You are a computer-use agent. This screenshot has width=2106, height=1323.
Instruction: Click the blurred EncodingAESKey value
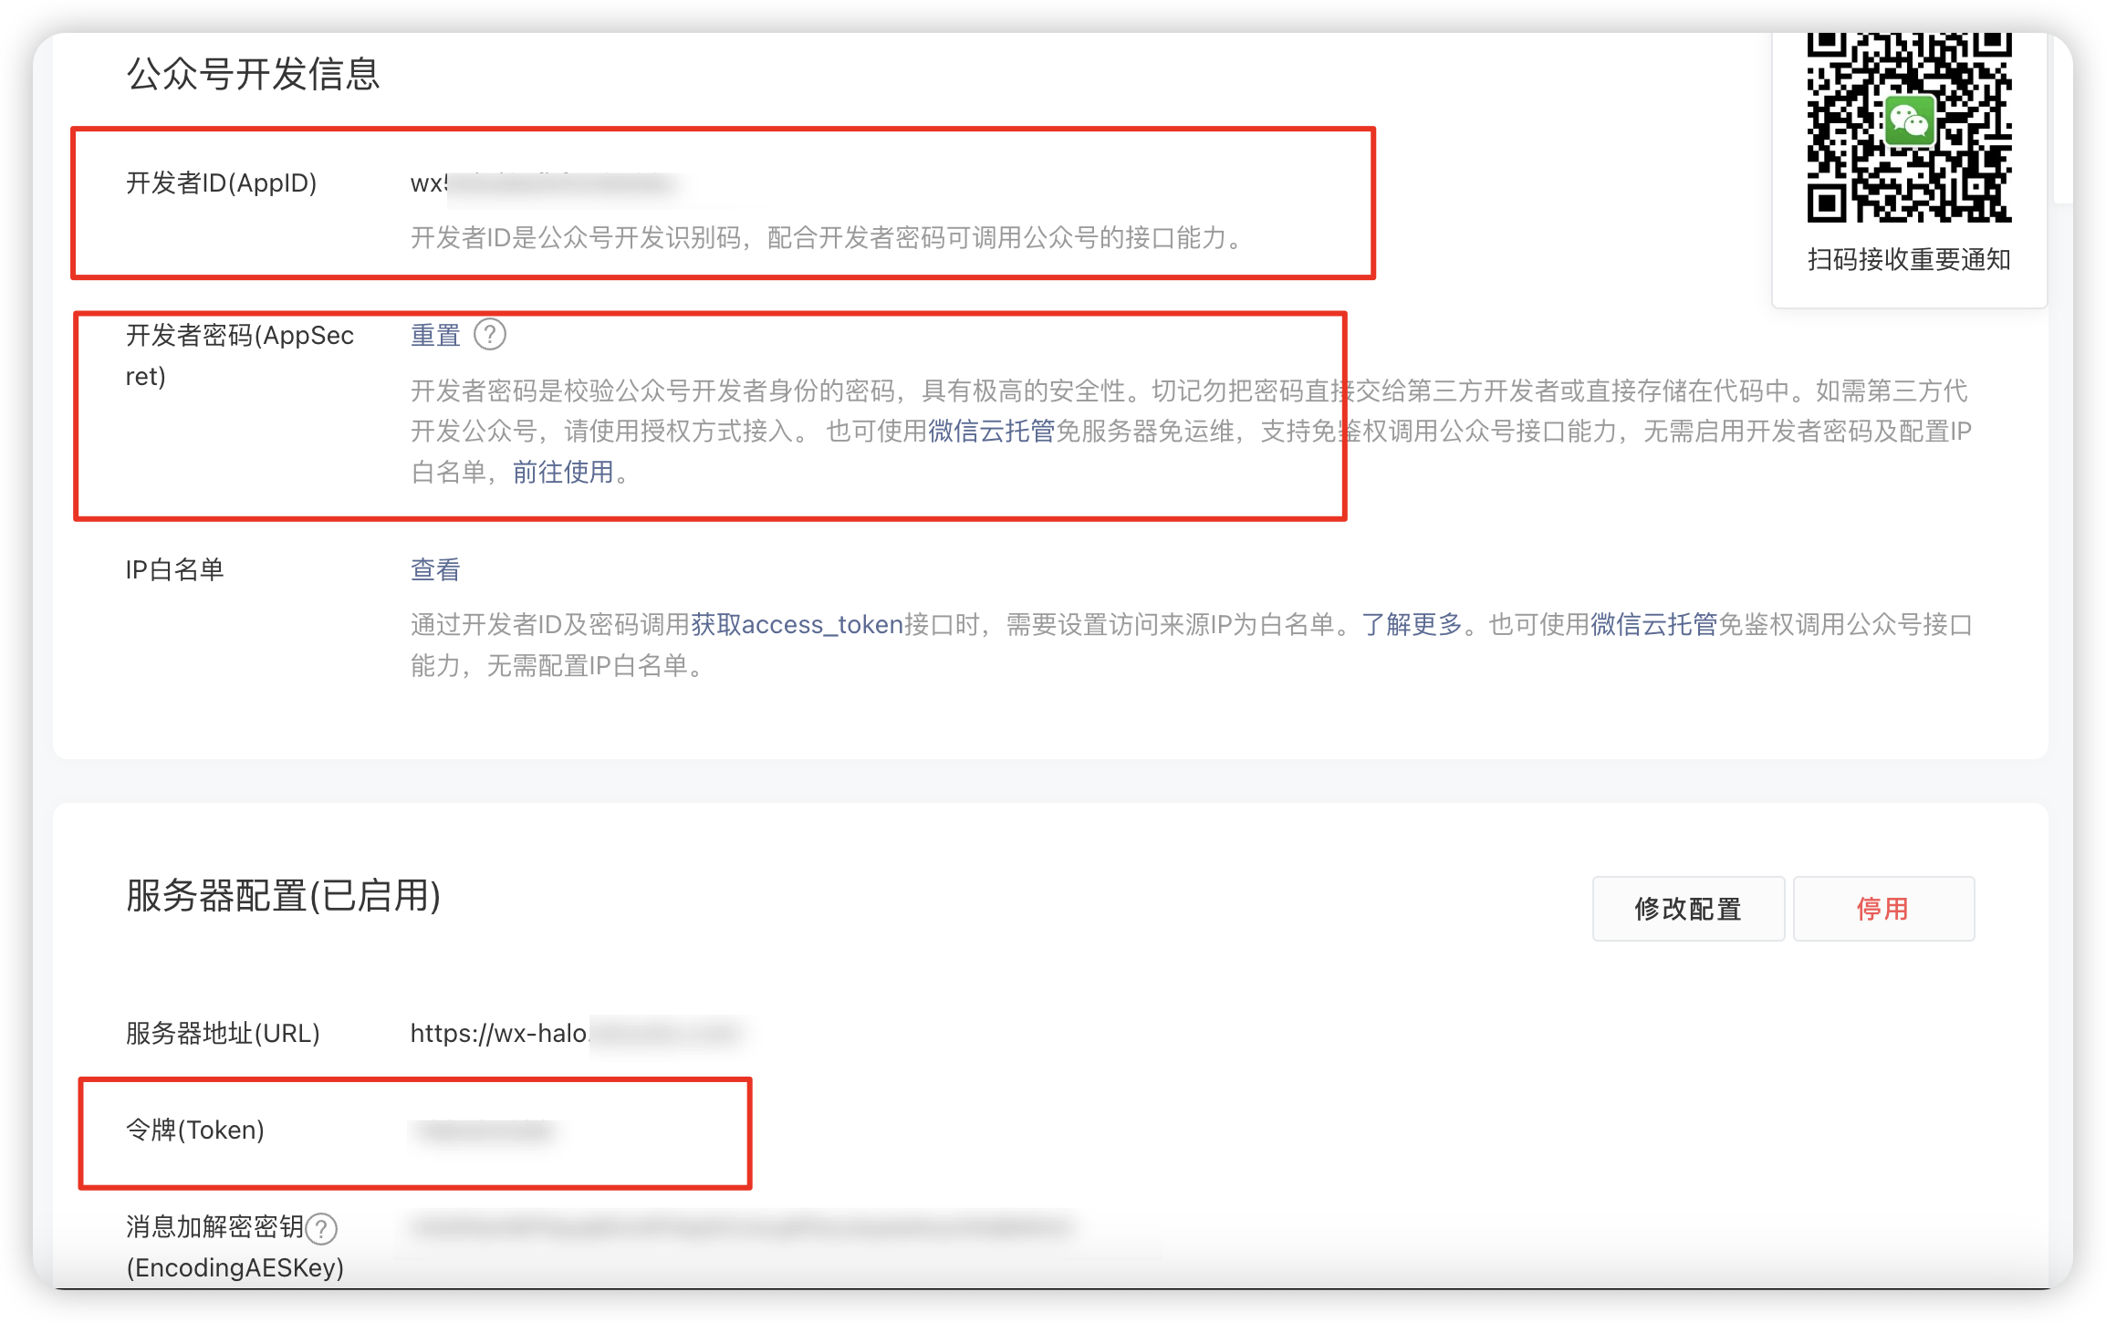pyautogui.click(x=741, y=1227)
